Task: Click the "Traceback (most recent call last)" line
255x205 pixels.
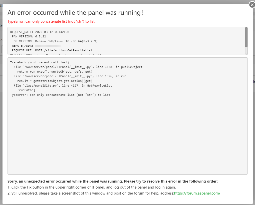Action: coord(41,62)
